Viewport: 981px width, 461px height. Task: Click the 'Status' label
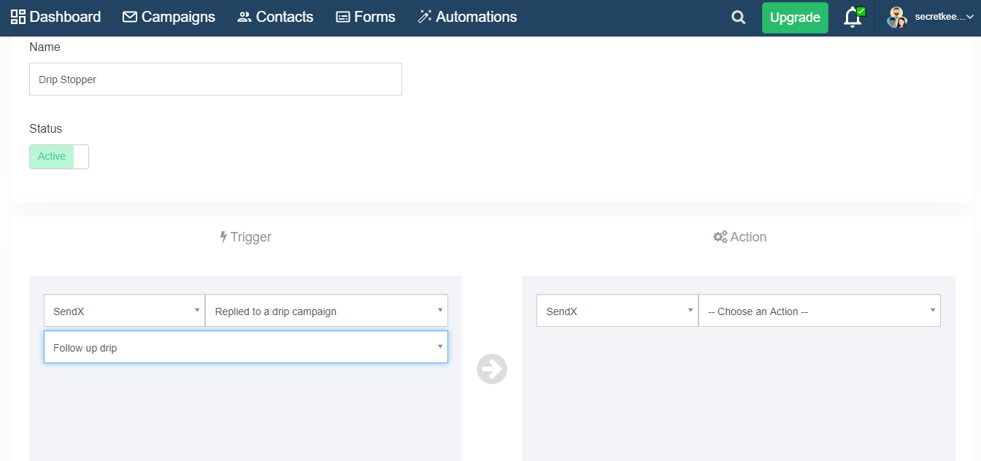click(46, 128)
